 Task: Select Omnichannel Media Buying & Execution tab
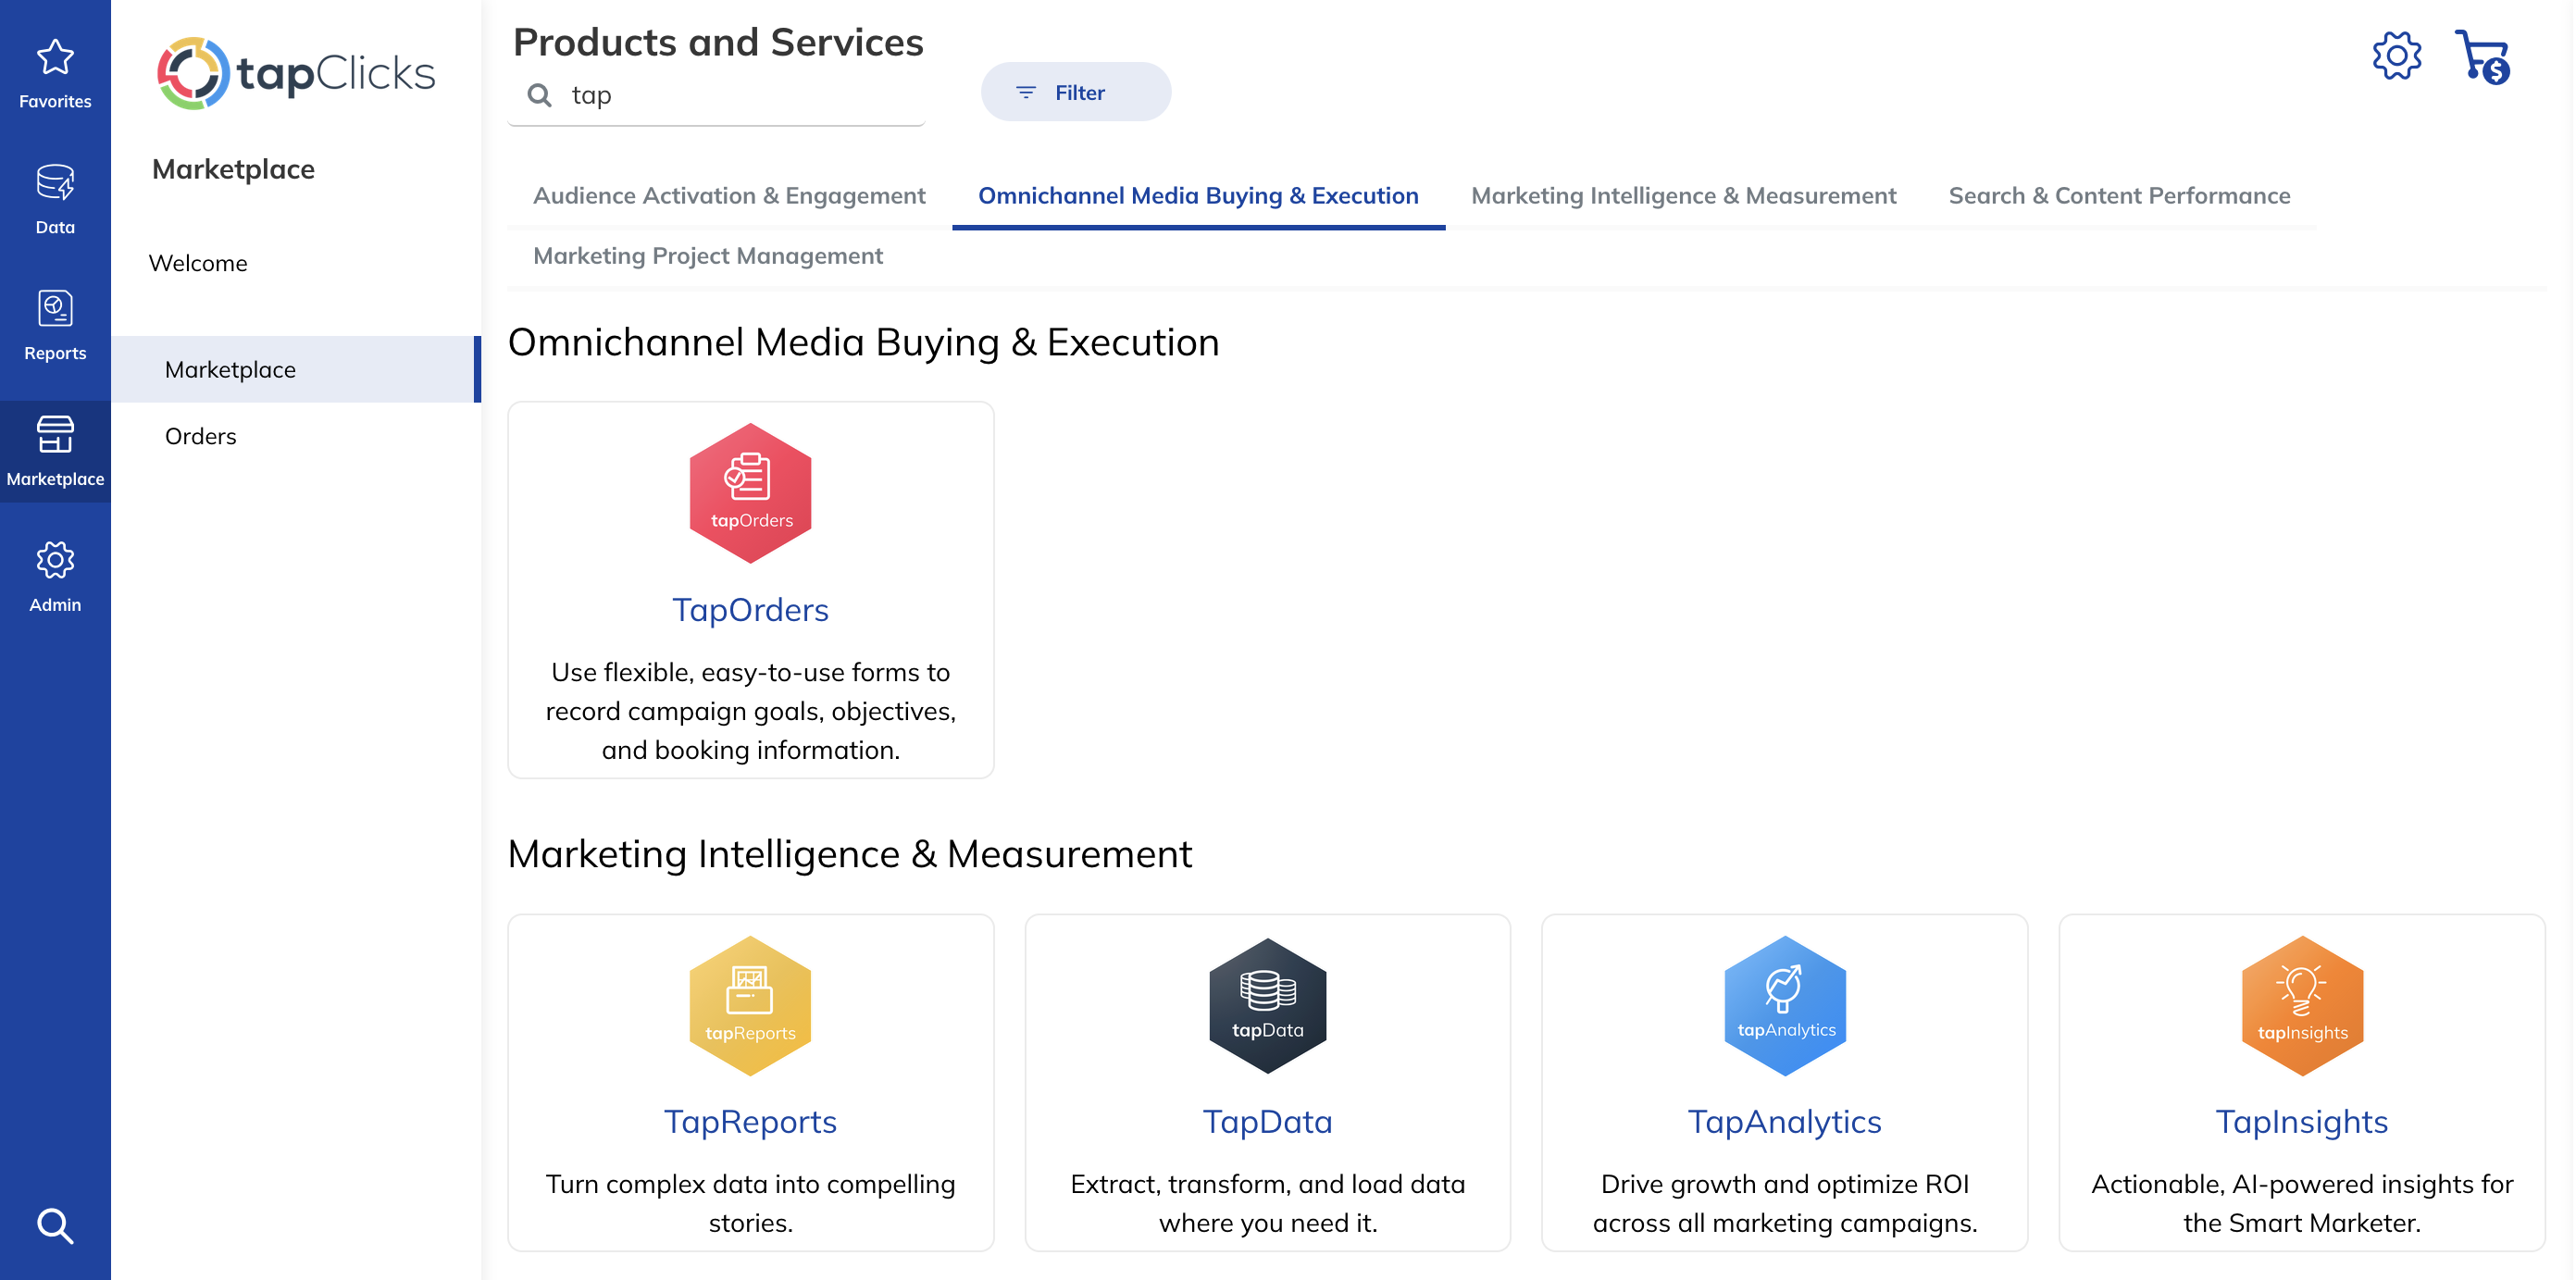tap(1198, 196)
